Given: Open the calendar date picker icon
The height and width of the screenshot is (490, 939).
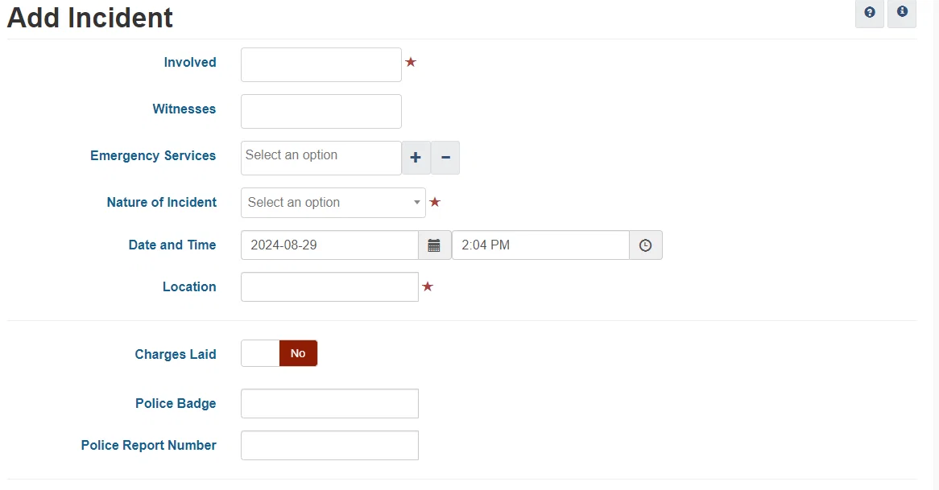Looking at the screenshot, I should click(434, 245).
